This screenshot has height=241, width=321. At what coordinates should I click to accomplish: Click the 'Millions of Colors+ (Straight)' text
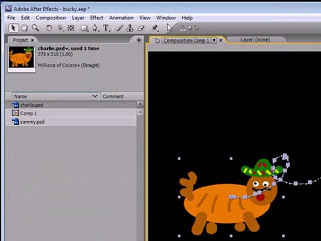click(x=69, y=65)
